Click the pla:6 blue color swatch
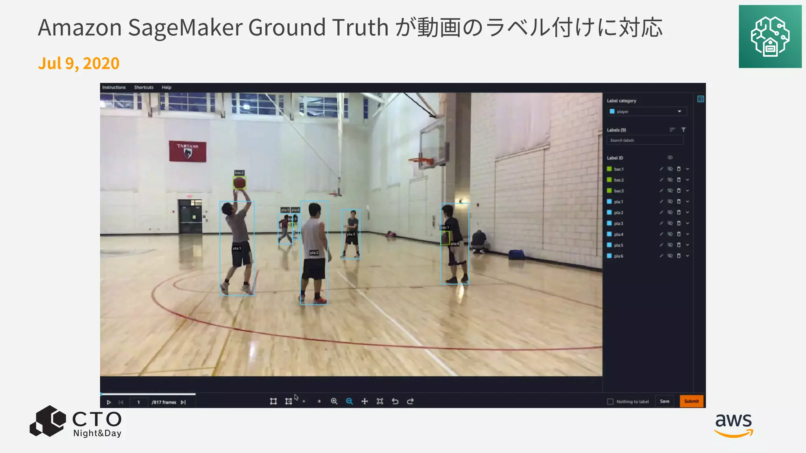Image resolution: width=806 pixels, height=453 pixels. tap(609, 256)
